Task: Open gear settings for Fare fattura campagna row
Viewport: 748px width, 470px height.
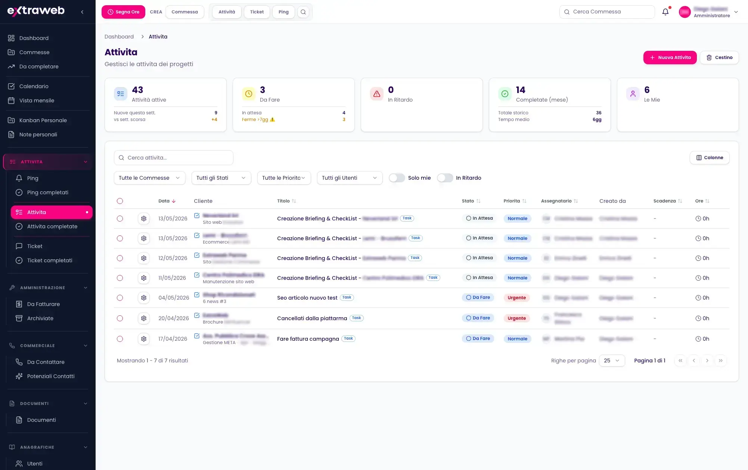Action: [x=144, y=339]
